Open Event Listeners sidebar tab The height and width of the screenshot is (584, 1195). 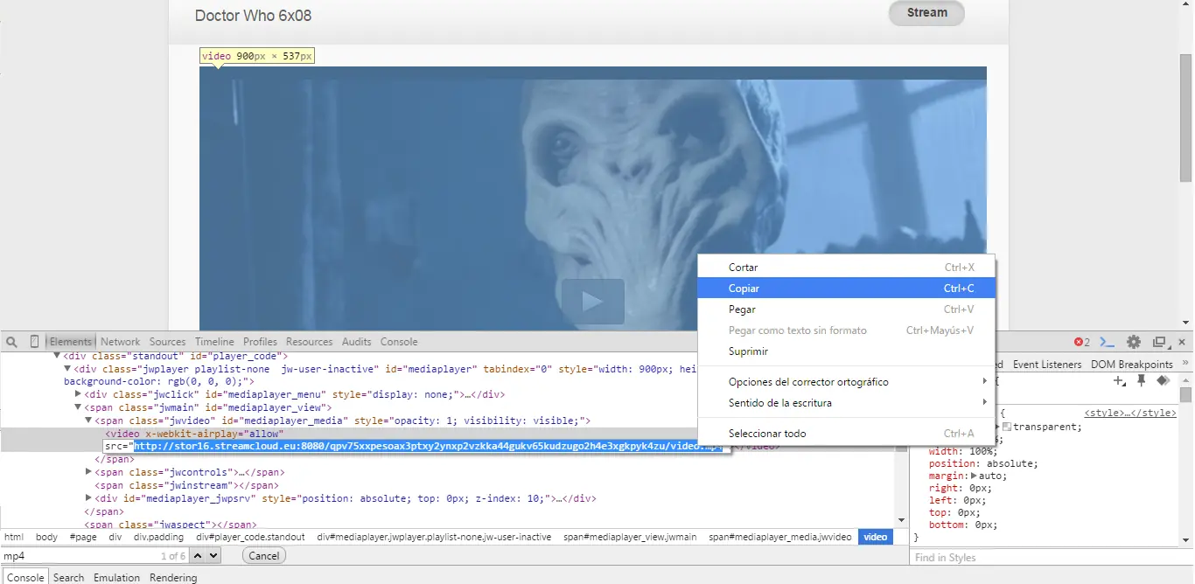(x=1047, y=364)
